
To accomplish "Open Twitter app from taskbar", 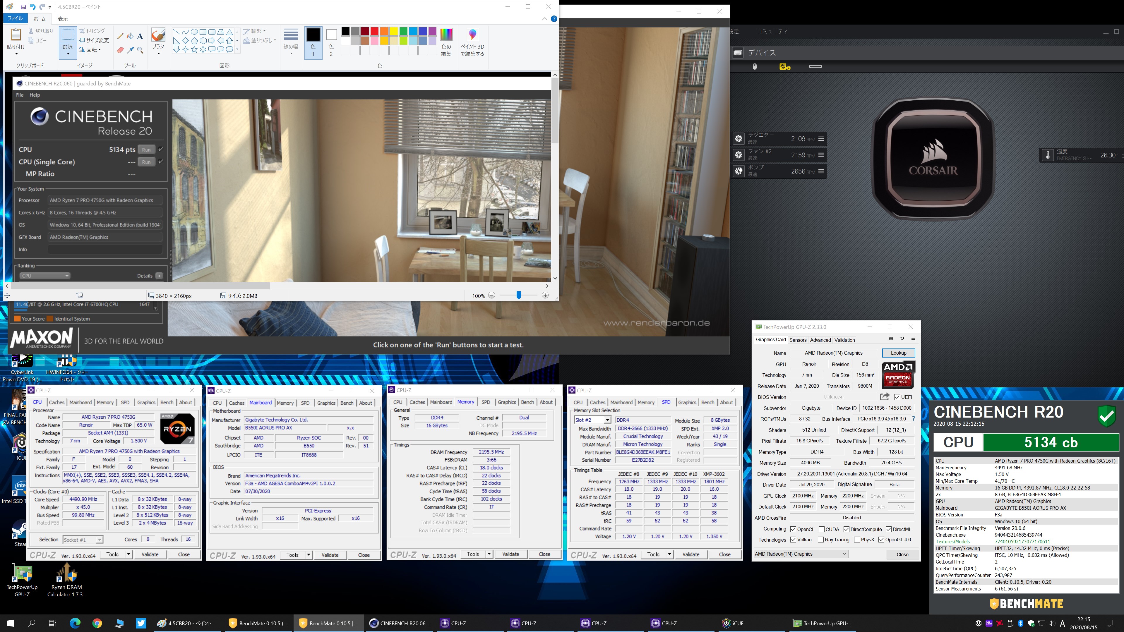I will (141, 623).
